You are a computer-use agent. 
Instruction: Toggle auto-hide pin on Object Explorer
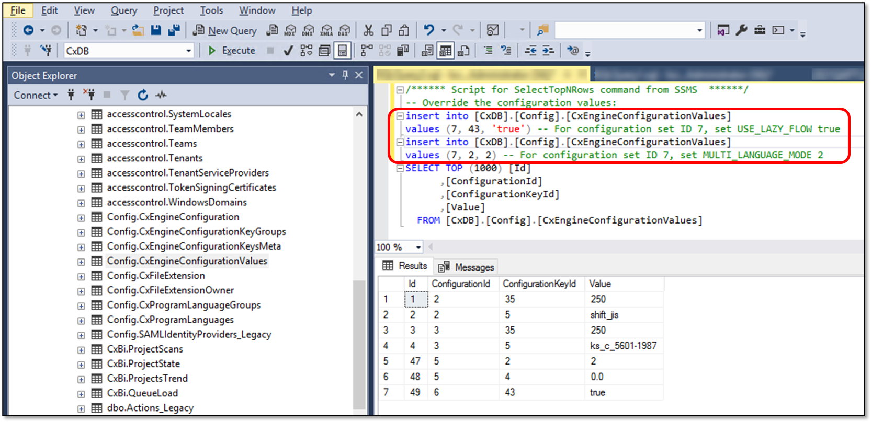345,75
